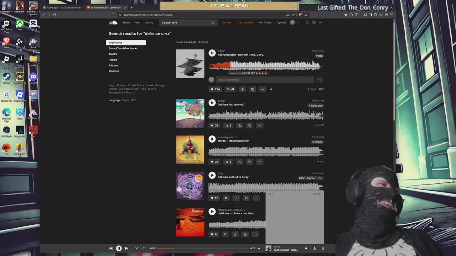Skip to previous track in player bar
Screen dimensions: 456x256
pyautogui.click(x=111, y=249)
